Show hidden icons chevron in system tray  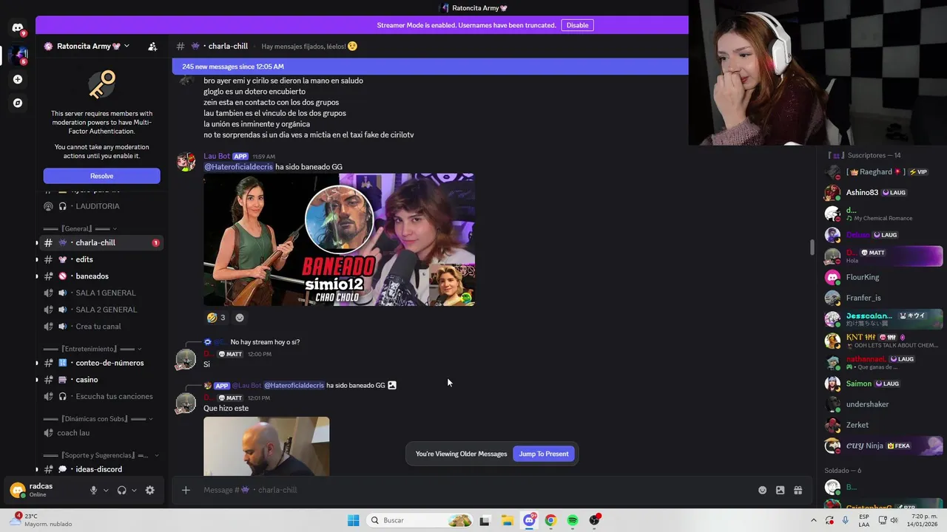coord(814,520)
